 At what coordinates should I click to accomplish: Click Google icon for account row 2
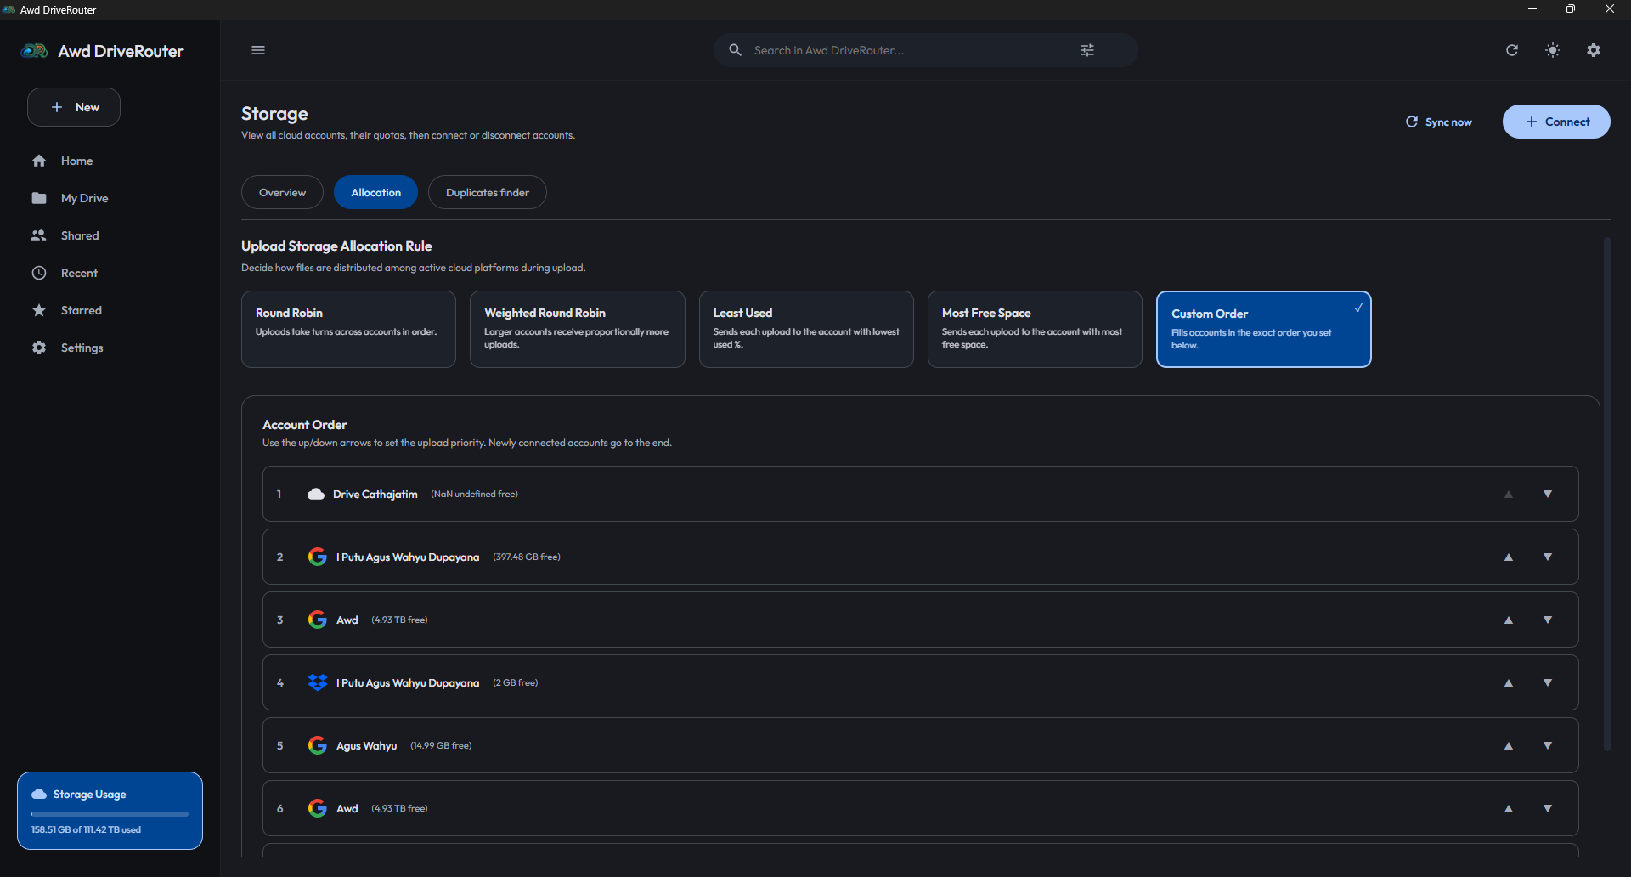click(318, 557)
